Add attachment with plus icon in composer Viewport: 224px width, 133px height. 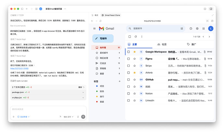[14, 117]
